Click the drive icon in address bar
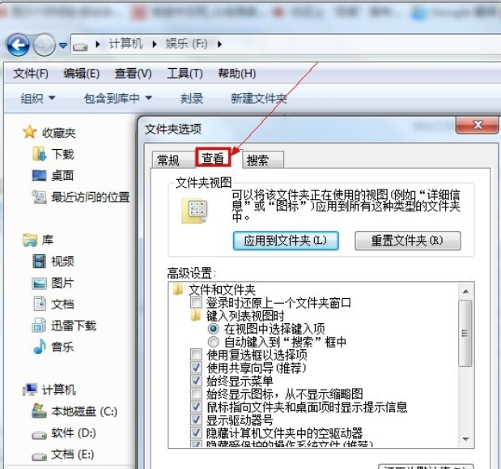Image resolution: width=501 pixels, height=469 pixels. (x=80, y=47)
